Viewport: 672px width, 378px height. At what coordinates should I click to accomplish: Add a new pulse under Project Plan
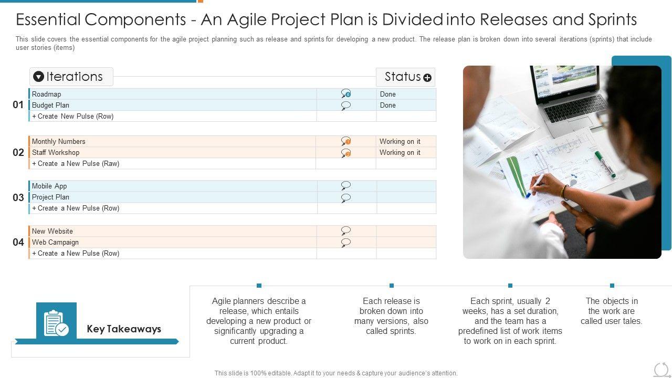coord(75,208)
